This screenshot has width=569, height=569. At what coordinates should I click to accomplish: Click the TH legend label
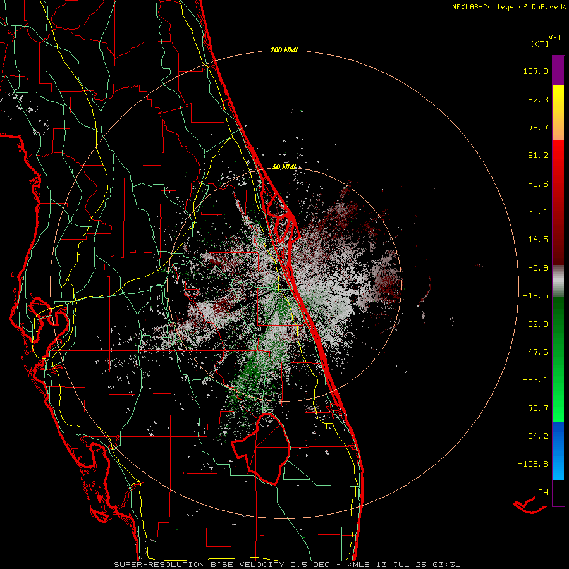543,492
